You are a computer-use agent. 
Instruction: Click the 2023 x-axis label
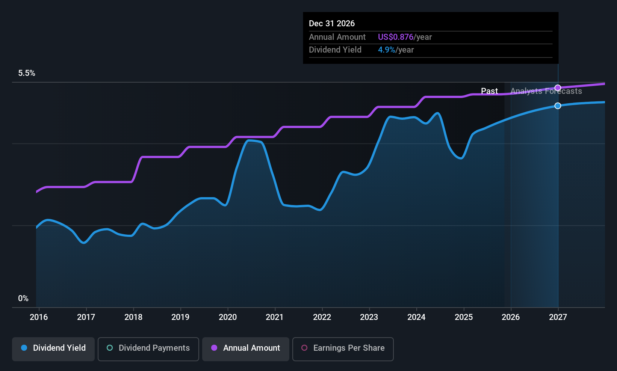point(369,317)
